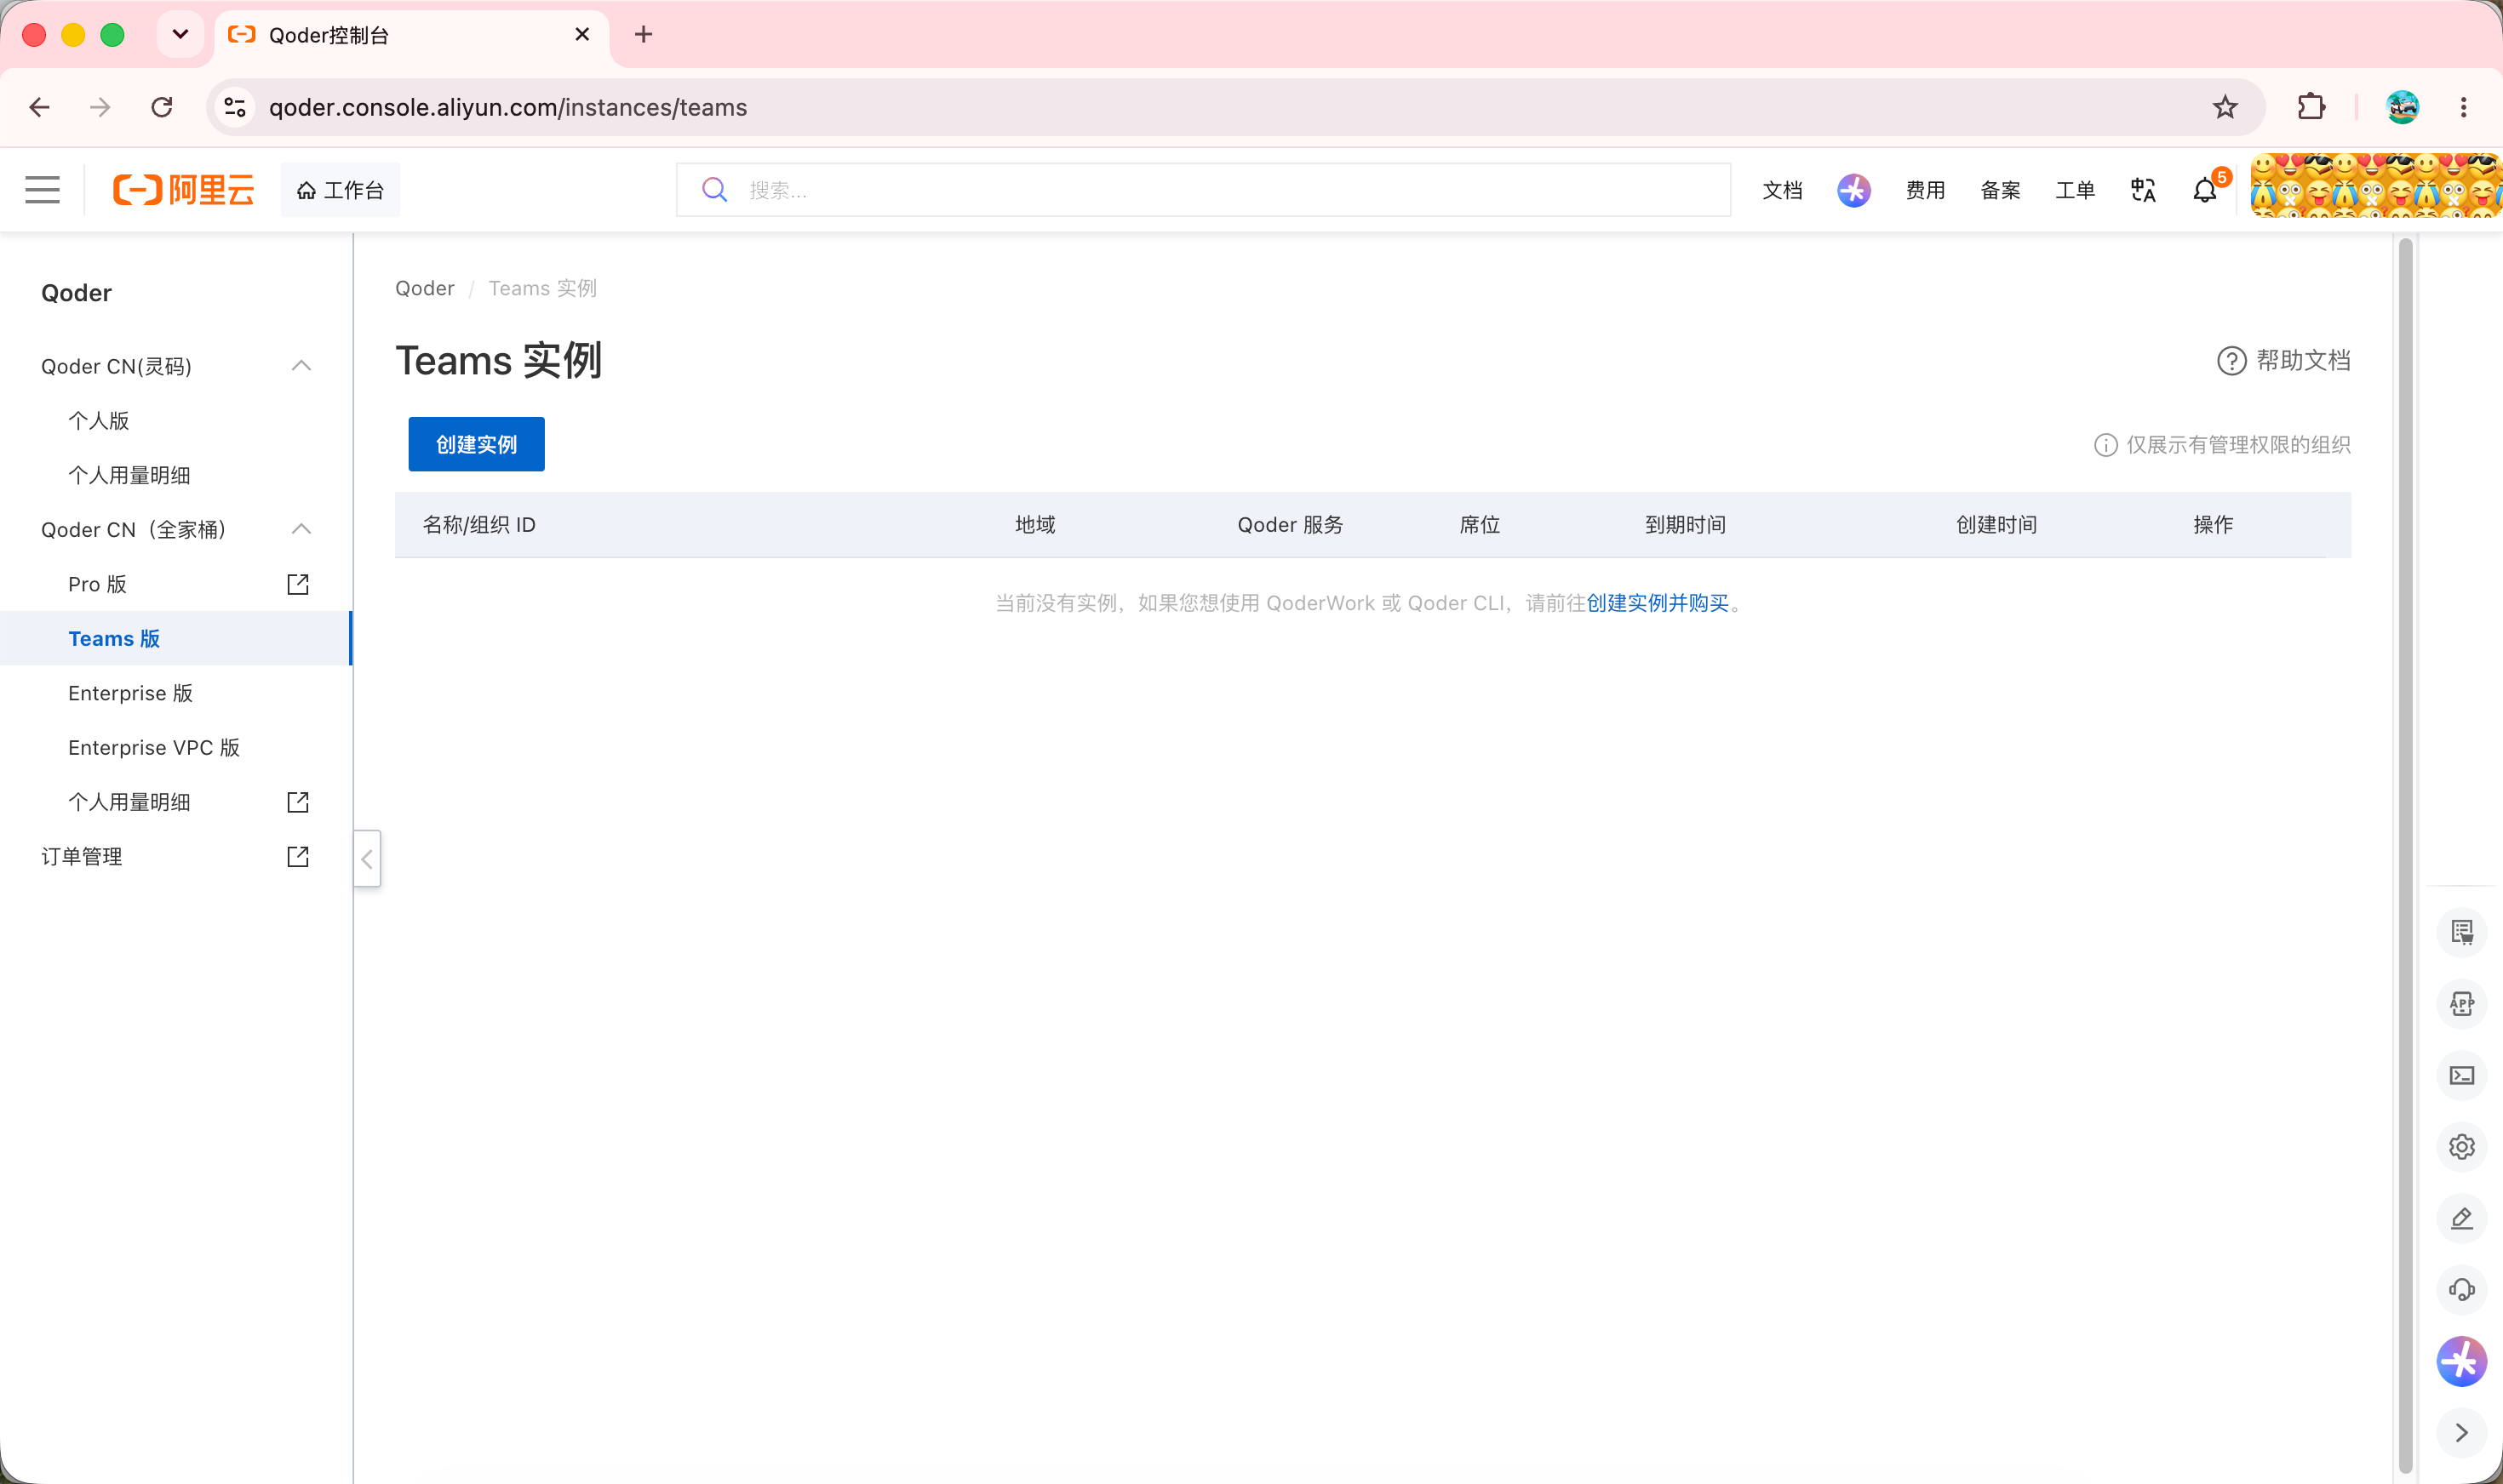Open 文档 in top navigation
This screenshot has height=1484, width=2503.
point(1782,190)
